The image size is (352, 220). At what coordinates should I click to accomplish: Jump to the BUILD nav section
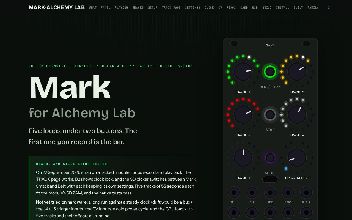[267, 8]
